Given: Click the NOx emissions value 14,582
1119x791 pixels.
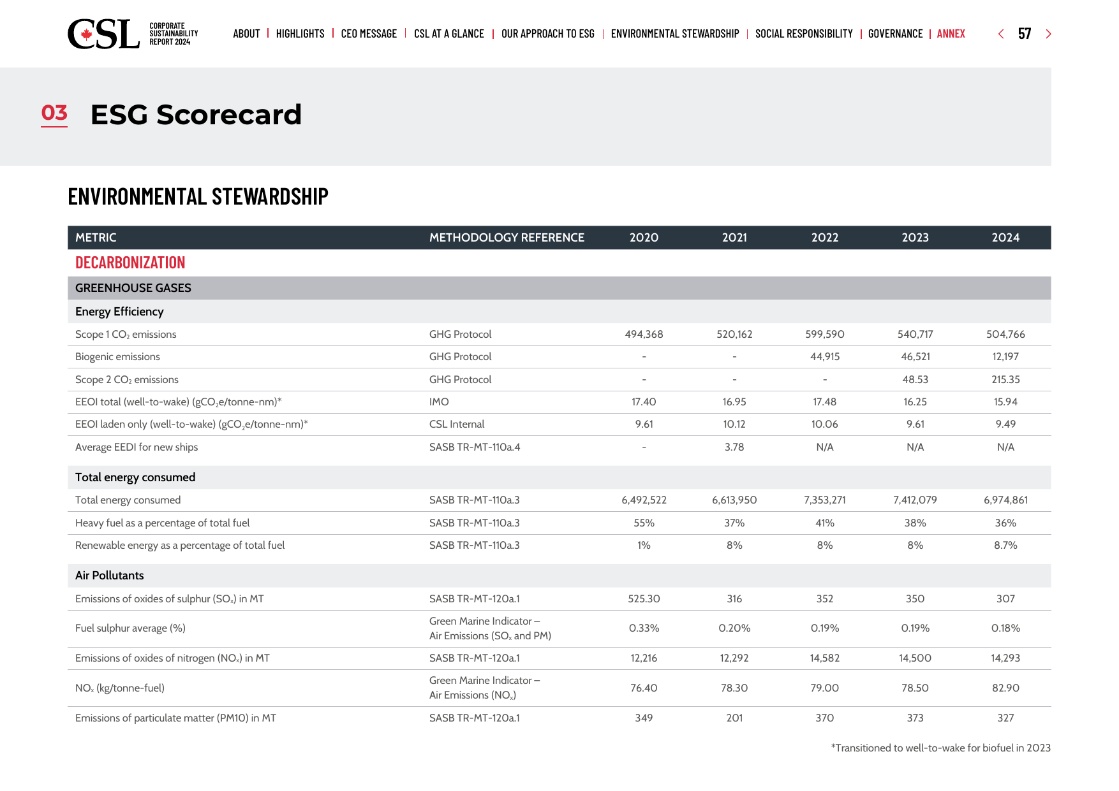Looking at the screenshot, I should [x=825, y=658].
